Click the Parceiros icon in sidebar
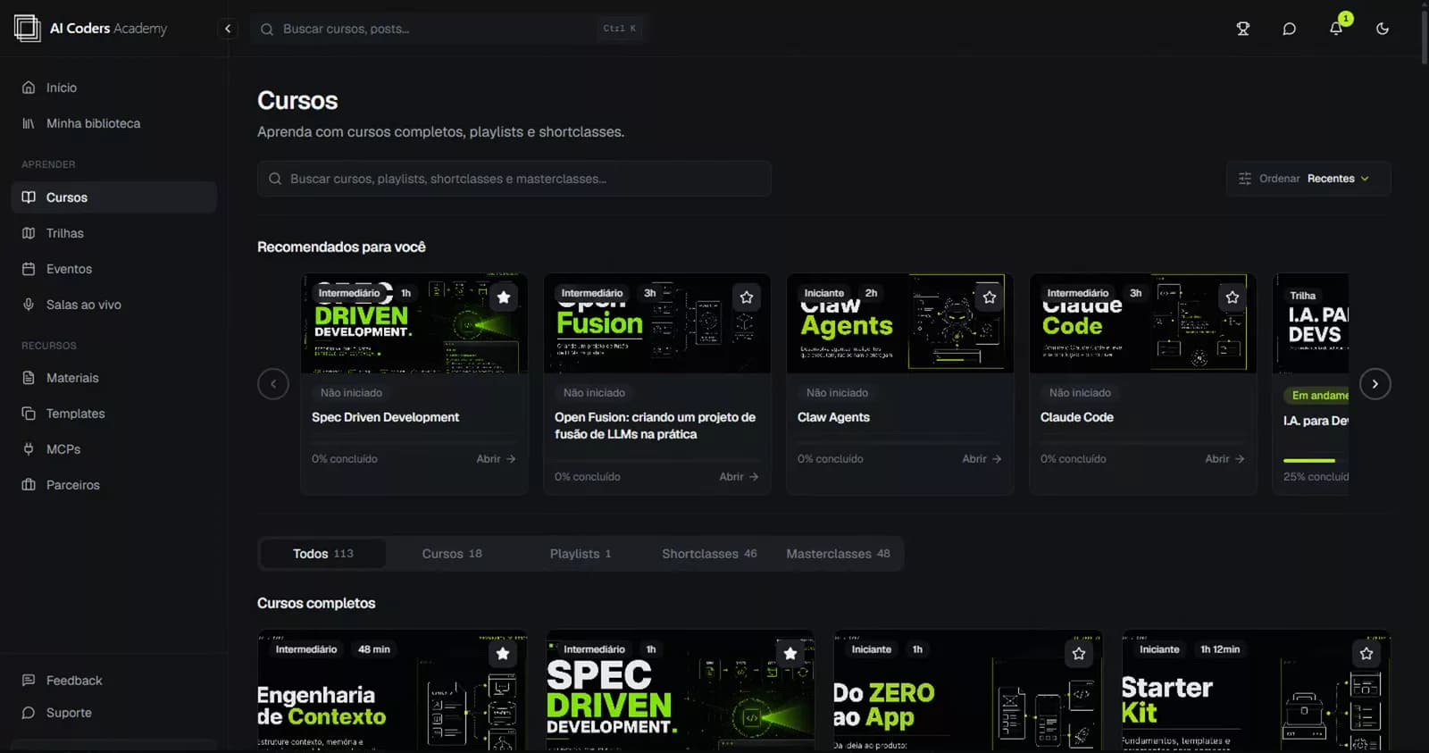 point(29,485)
